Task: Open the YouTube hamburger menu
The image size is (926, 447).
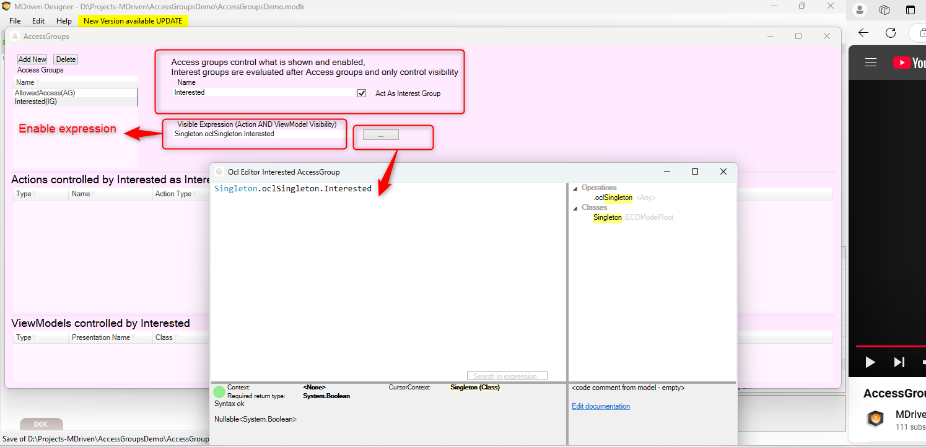Action: click(x=871, y=63)
